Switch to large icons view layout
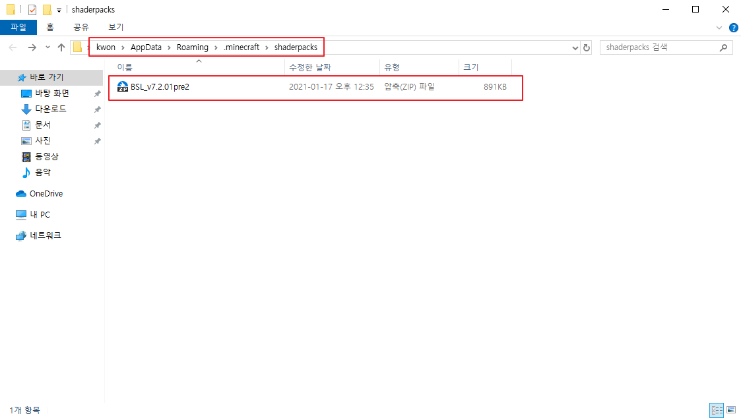741x418 pixels. [x=731, y=410]
